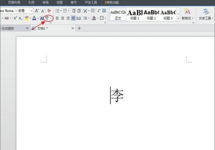This screenshot has width=215, height=150.
Task: Add a new document tab with plus
Action: pyautogui.click(x=79, y=28)
